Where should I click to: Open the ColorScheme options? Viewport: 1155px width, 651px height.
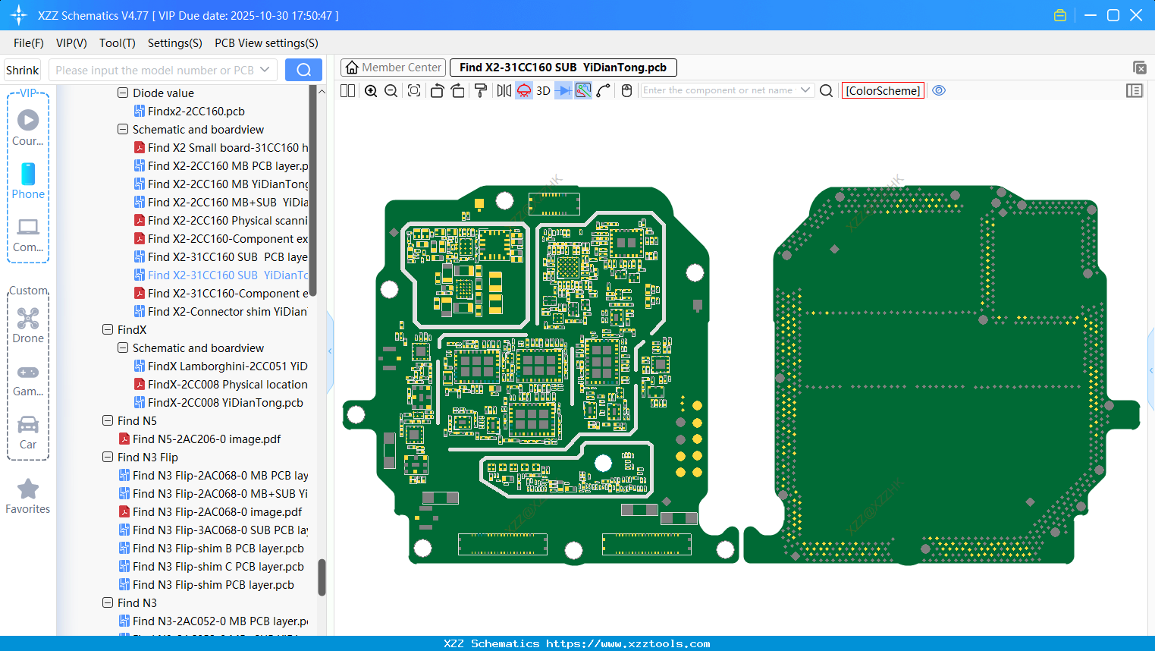(x=883, y=91)
